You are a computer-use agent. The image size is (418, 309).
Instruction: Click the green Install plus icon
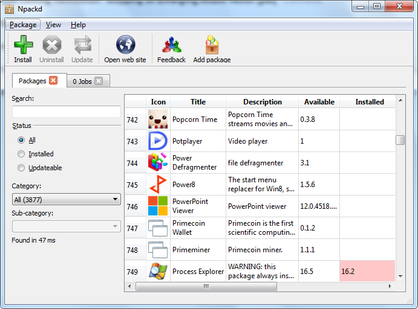point(24,45)
